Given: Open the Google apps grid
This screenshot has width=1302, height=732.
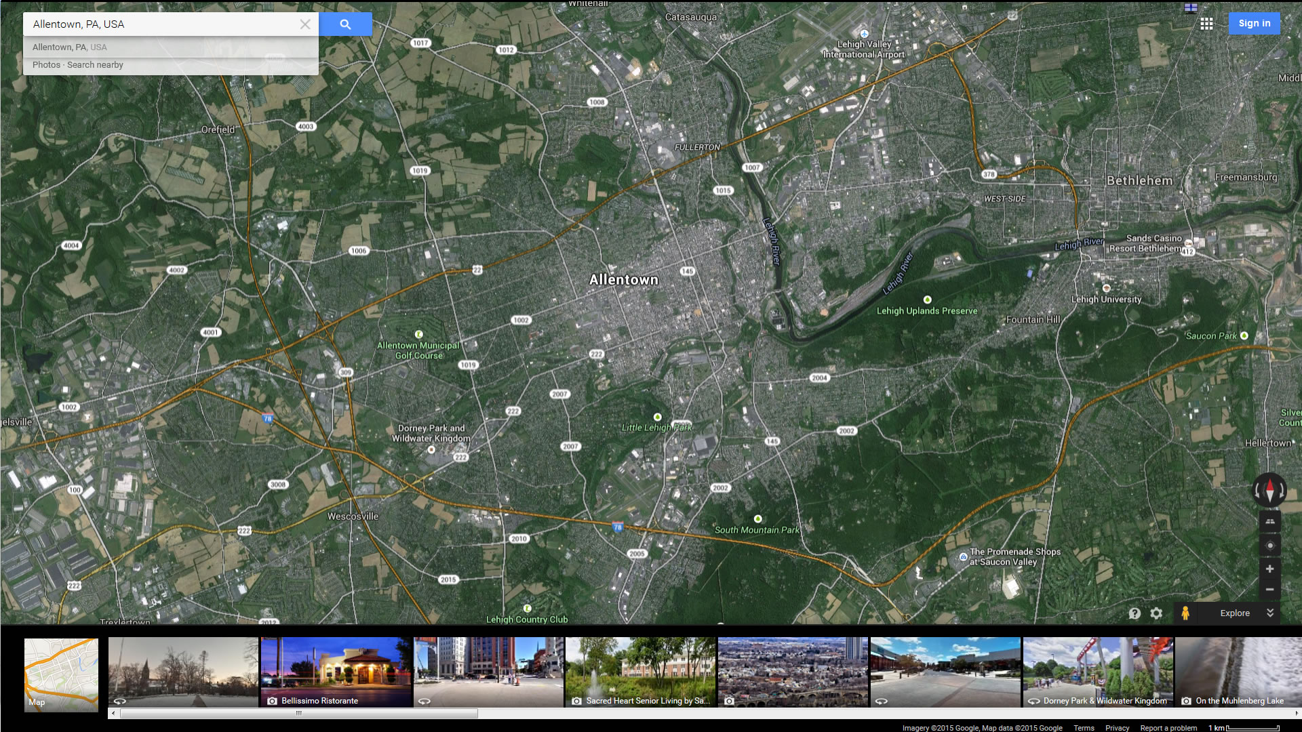Looking at the screenshot, I should pos(1206,24).
